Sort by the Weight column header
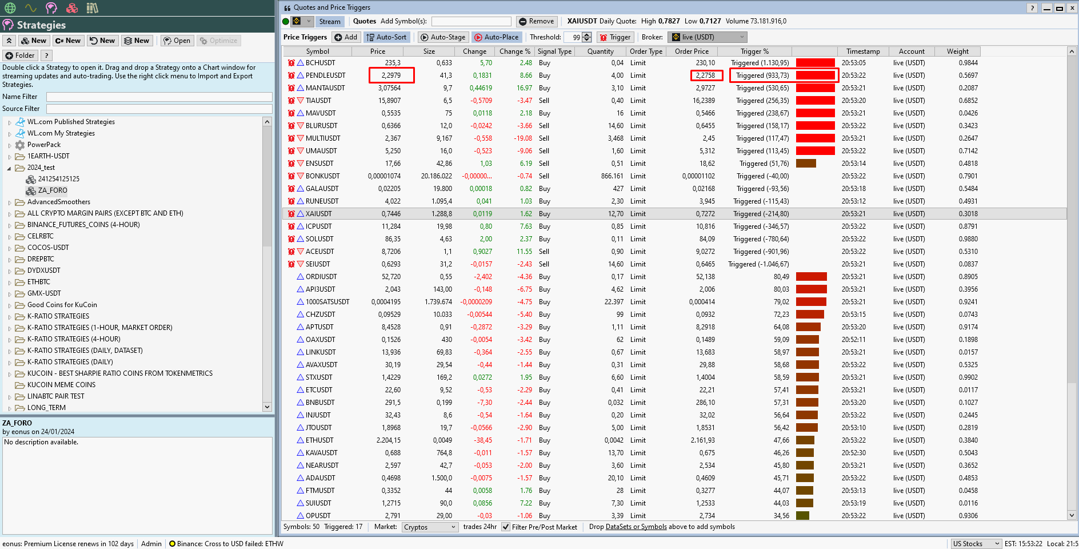This screenshot has width=1079, height=549. point(957,51)
